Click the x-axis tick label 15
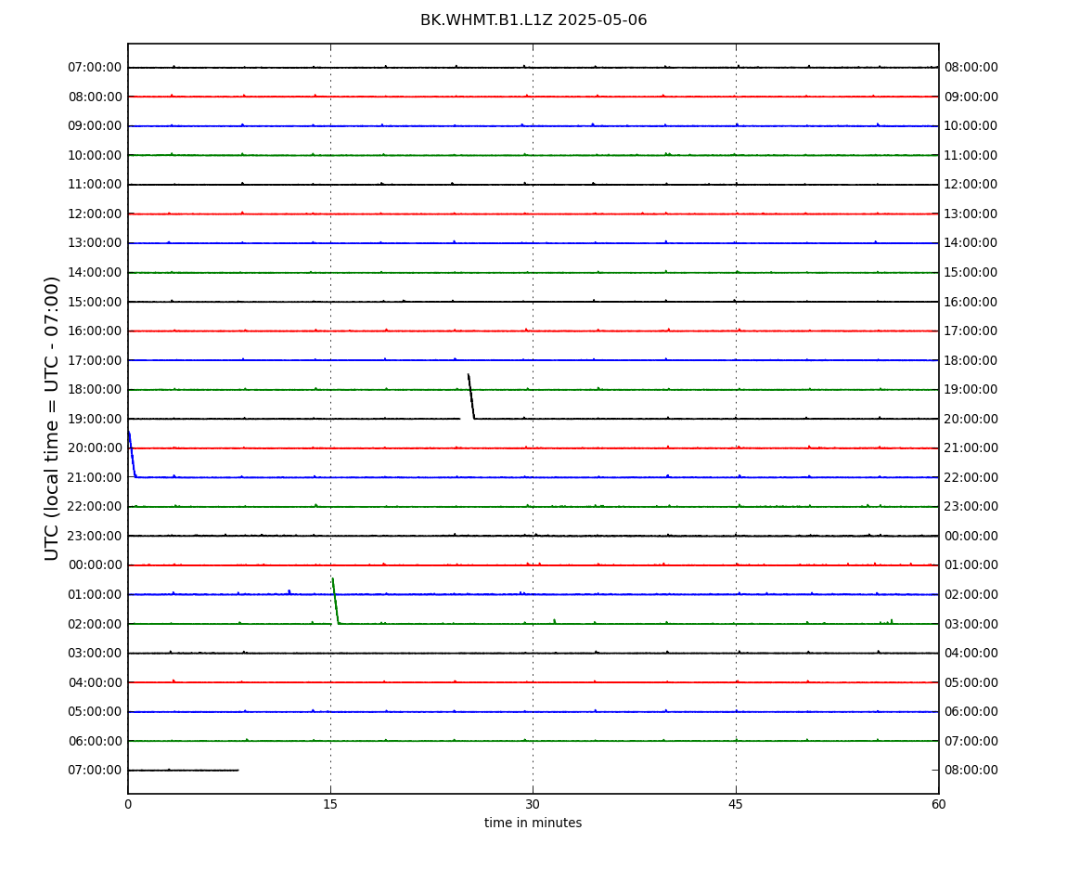 [x=330, y=804]
